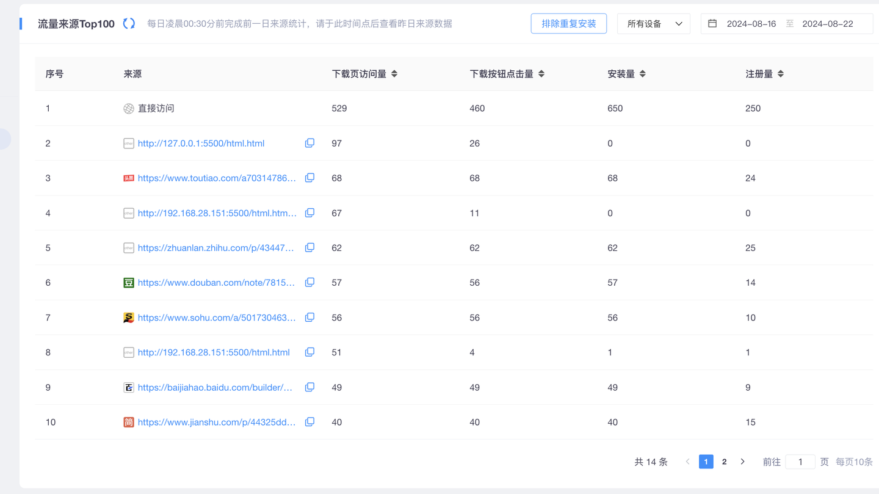Click the 529 download page visits cell
This screenshot has height=494, width=879.
pos(339,109)
